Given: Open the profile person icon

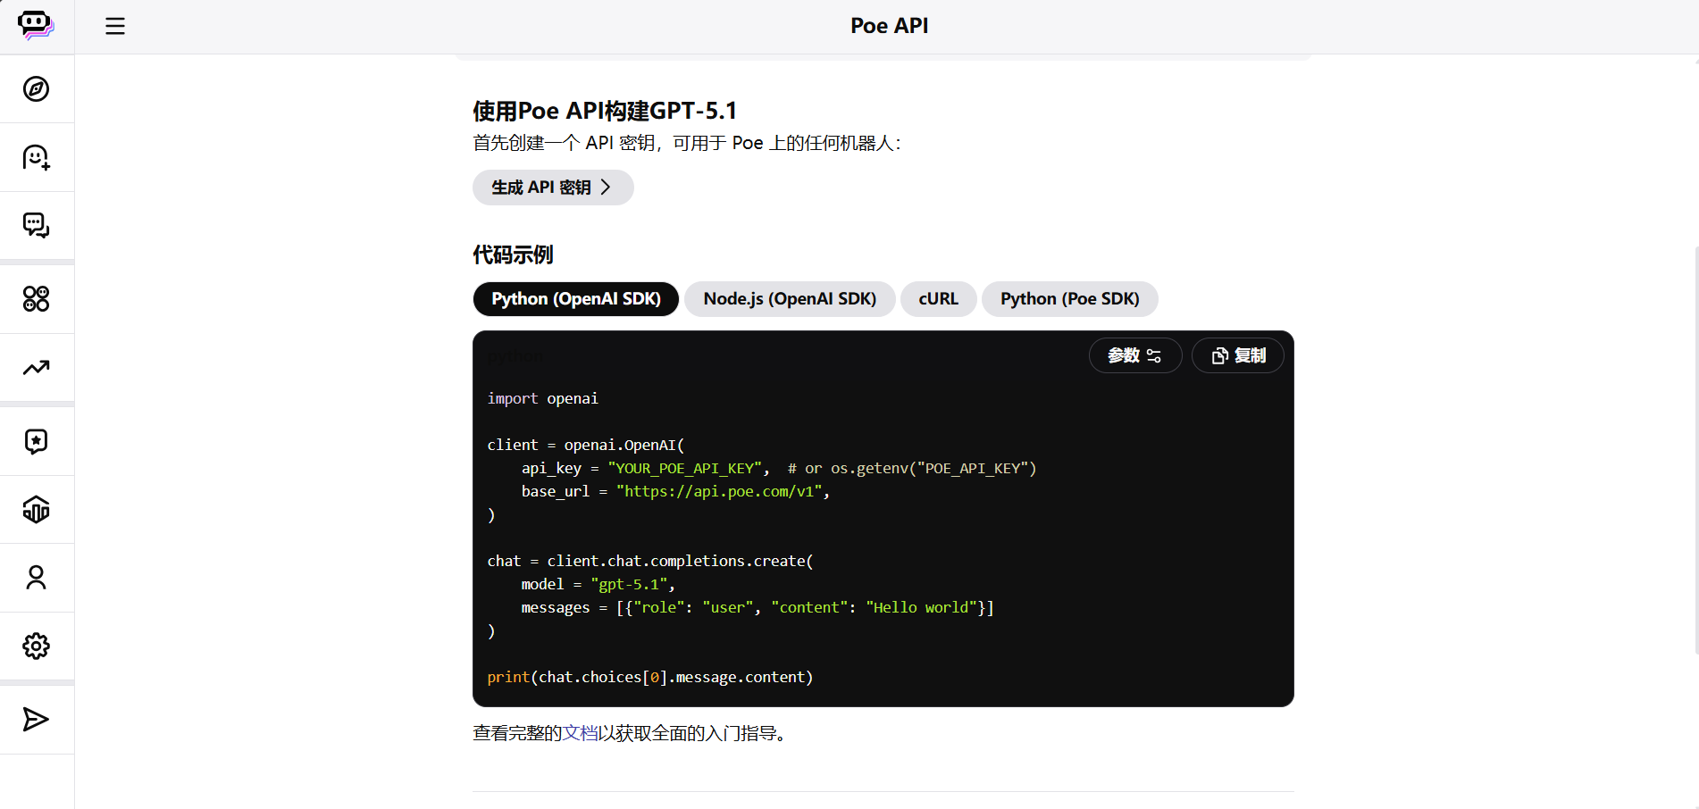Looking at the screenshot, I should 37,578.
